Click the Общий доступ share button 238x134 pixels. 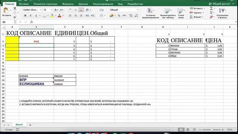point(219,4)
